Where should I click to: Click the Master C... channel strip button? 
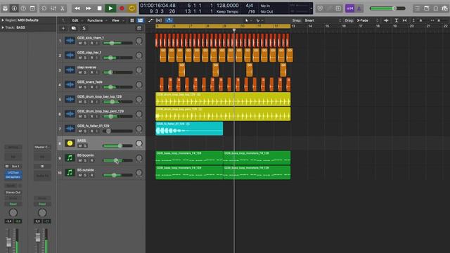click(42, 147)
